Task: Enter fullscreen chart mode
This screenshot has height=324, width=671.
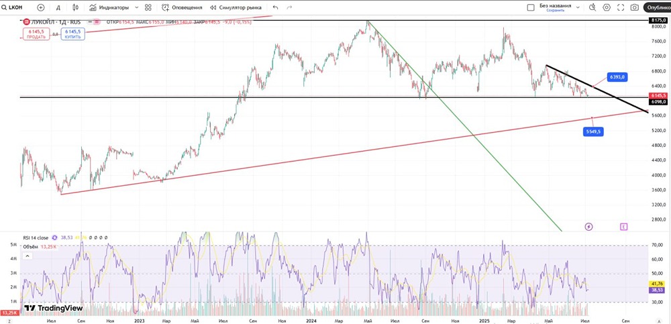Action: [621, 7]
